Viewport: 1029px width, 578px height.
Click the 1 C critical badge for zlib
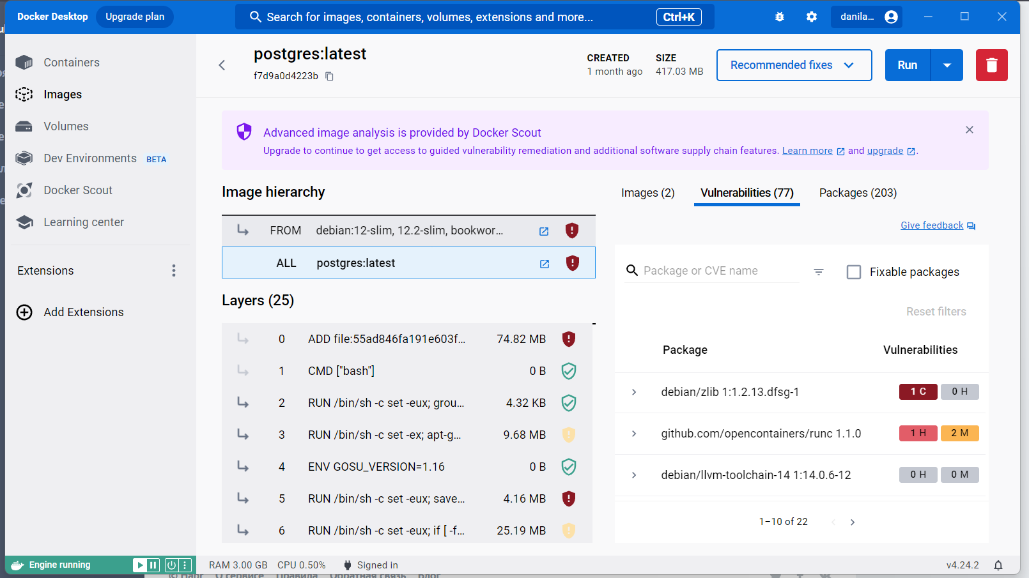click(918, 392)
